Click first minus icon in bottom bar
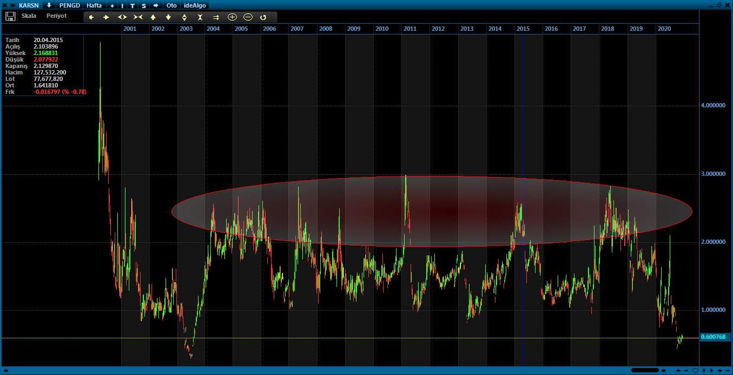This screenshot has height=375, width=733. 686,371
